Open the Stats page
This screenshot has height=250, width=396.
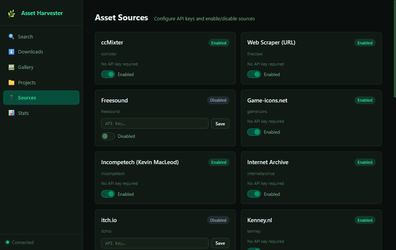coord(41,113)
